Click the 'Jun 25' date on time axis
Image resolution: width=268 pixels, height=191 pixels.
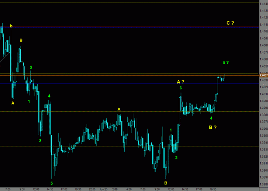coord(103,189)
